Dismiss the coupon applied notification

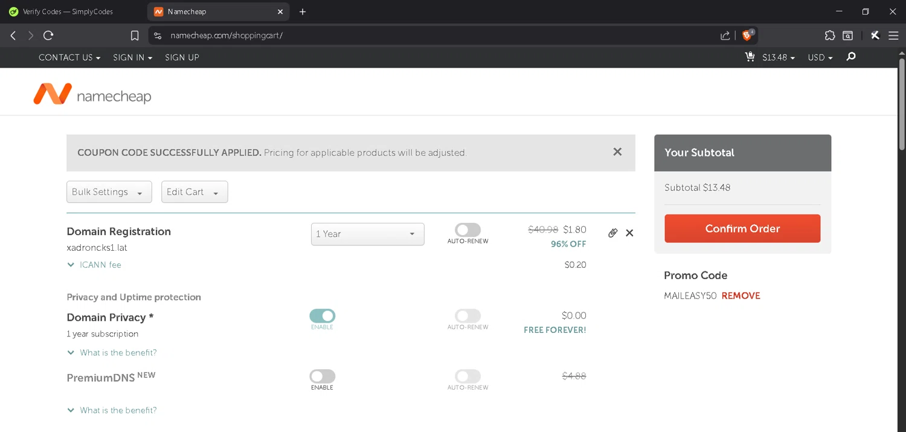617,152
